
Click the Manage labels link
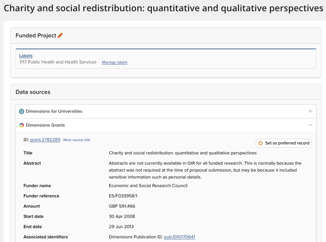point(115,62)
